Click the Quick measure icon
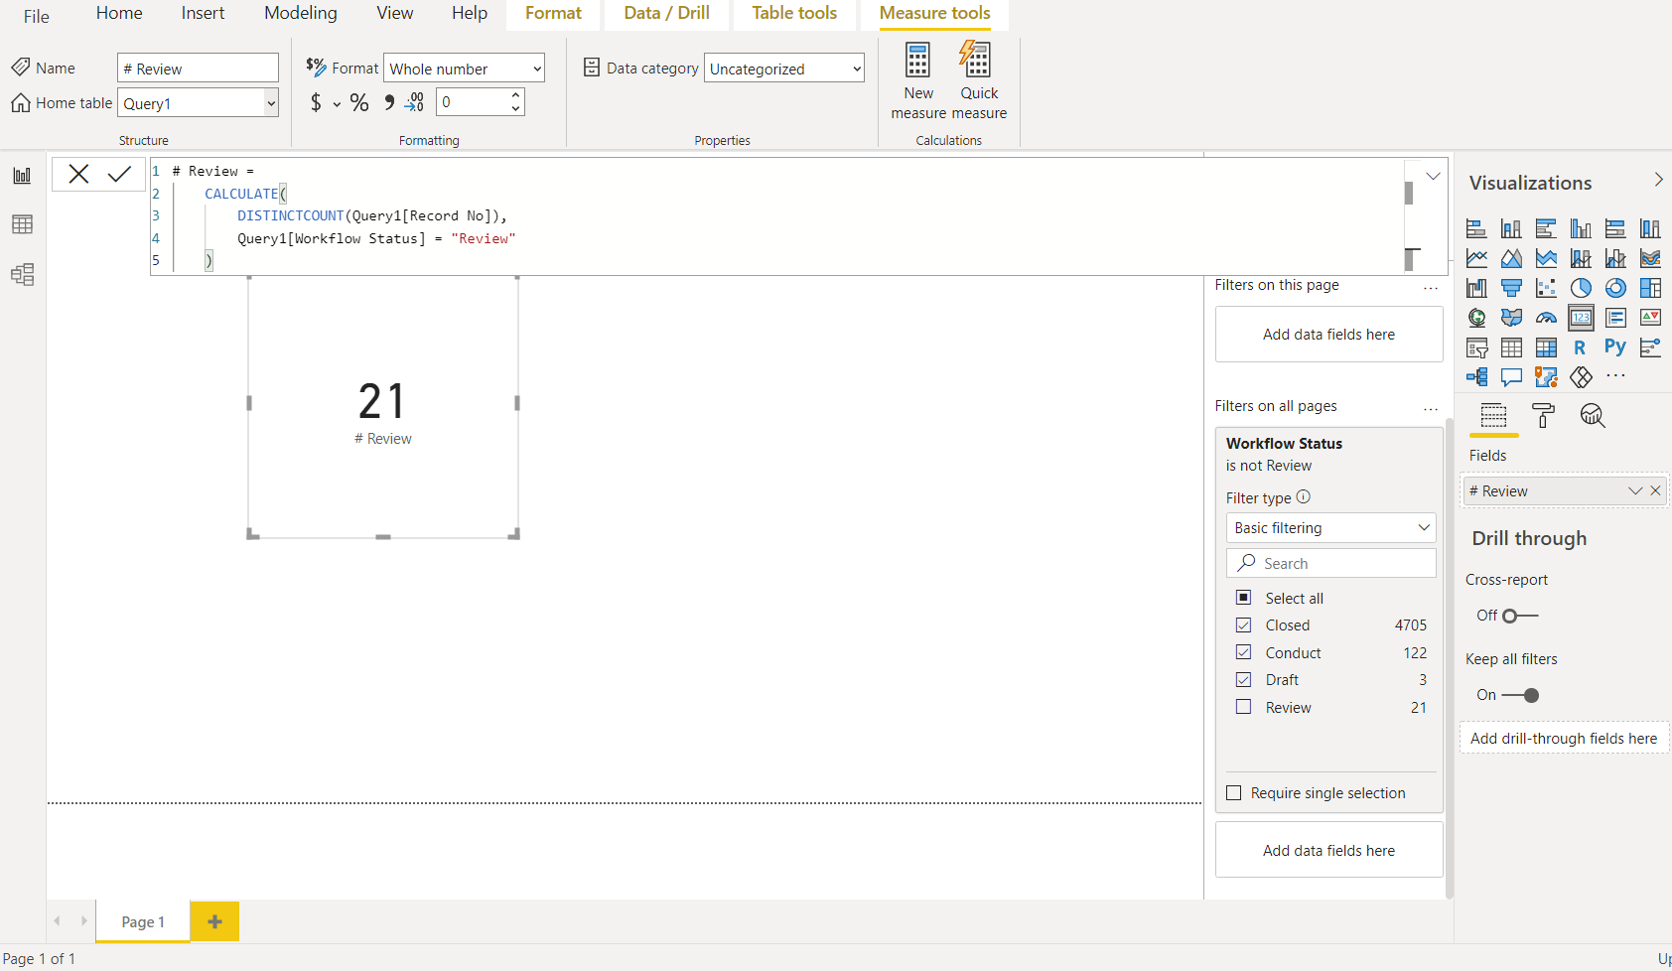The image size is (1672, 971). 976,60
